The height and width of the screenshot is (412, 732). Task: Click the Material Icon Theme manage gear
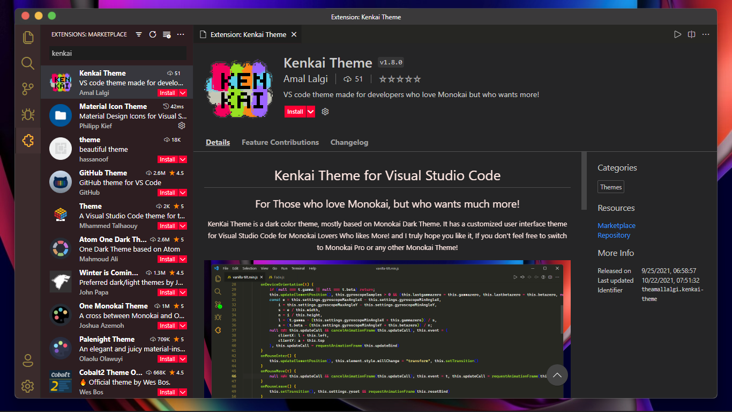pos(182,126)
